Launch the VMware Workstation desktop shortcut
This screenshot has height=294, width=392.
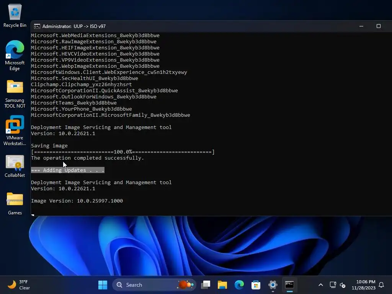click(x=15, y=131)
